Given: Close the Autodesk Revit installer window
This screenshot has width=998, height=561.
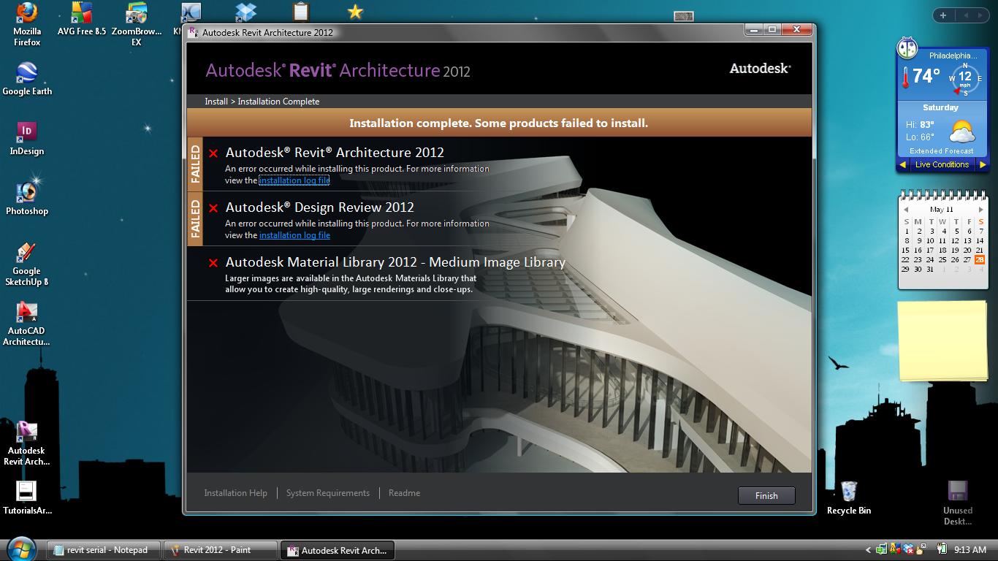Looking at the screenshot, I should pyautogui.click(x=796, y=29).
